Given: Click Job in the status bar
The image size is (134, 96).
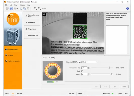Looking at the screenshot, I should coord(13,94).
